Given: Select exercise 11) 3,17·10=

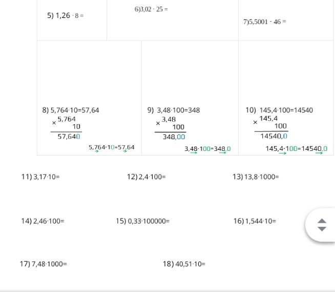Looking at the screenshot, I should [x=40, y=177].
